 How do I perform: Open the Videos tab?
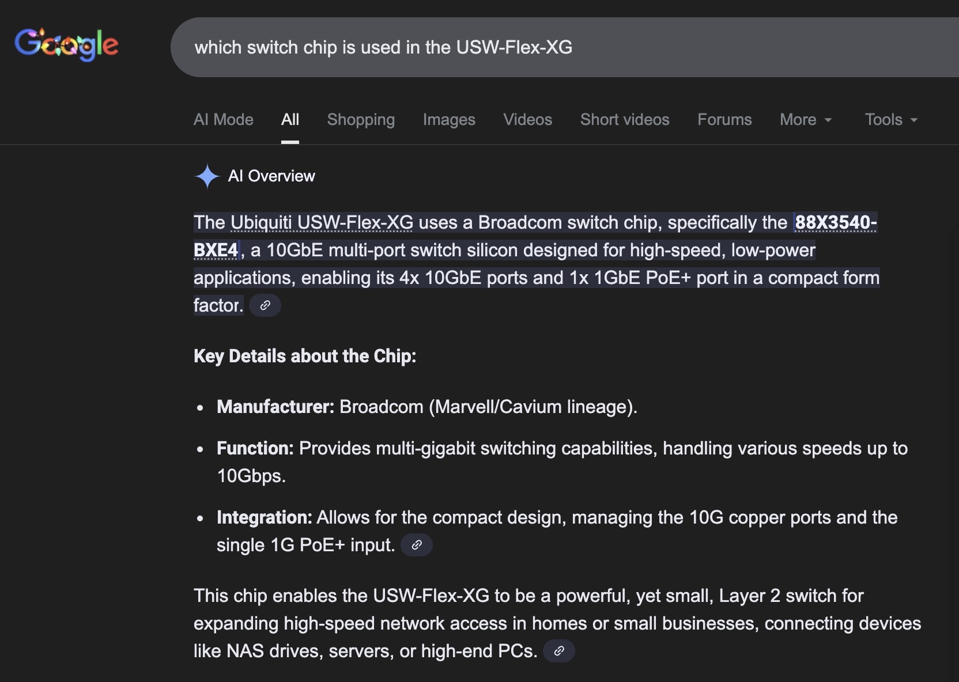527,120
